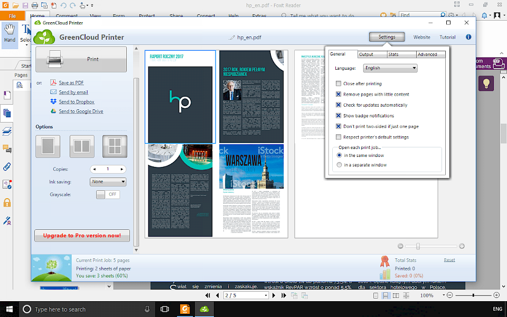This screenshot has width=507, height=317.
Task: Open the Foxit File menu
Action: pyautogui.click(x=12, y=15)
